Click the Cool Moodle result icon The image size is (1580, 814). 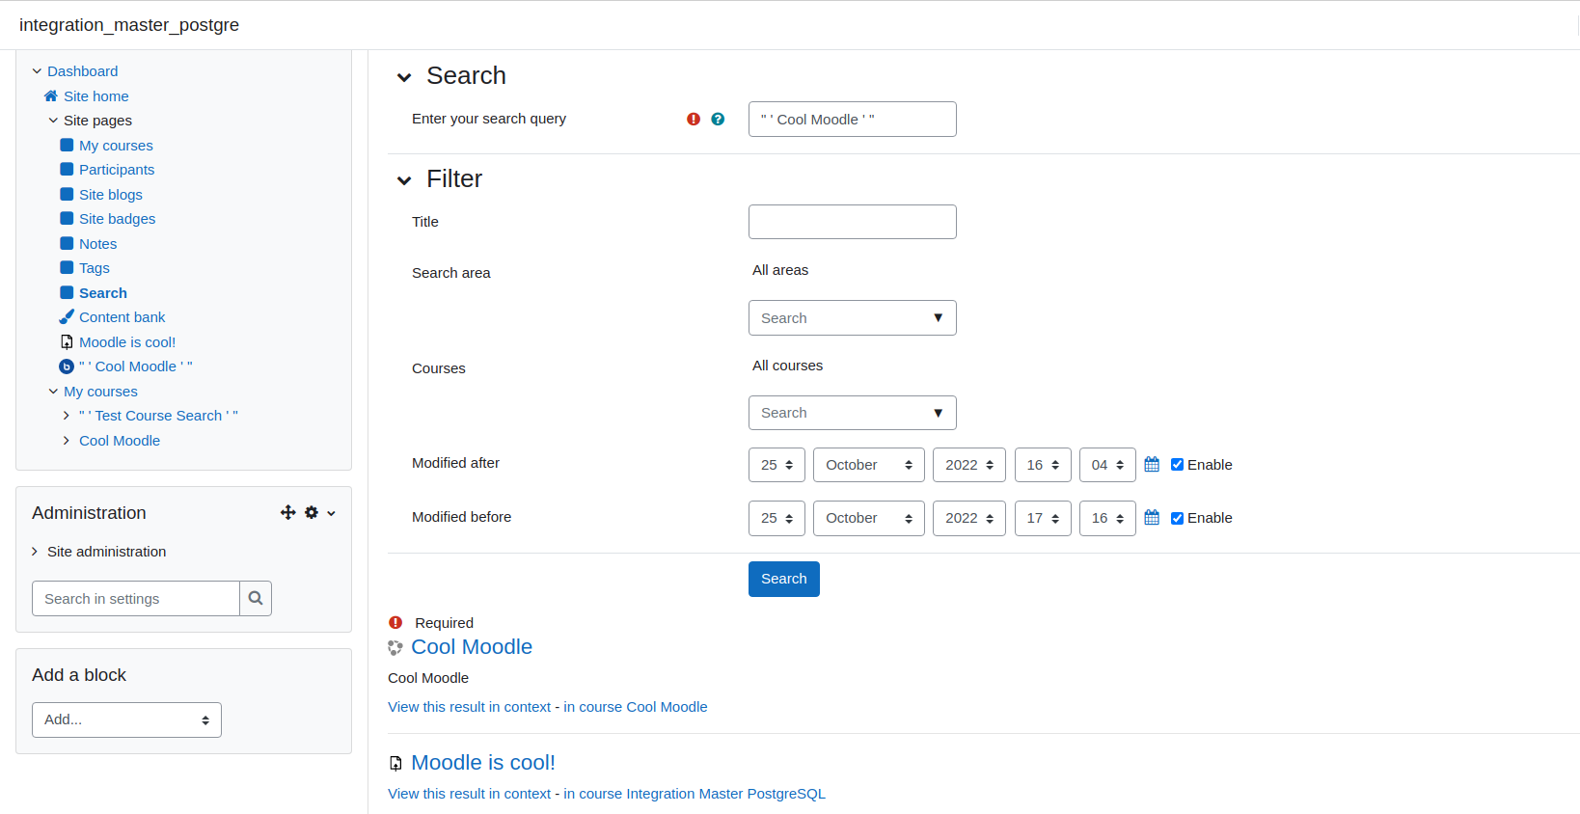pyautogui.click(x=395, y=647)
